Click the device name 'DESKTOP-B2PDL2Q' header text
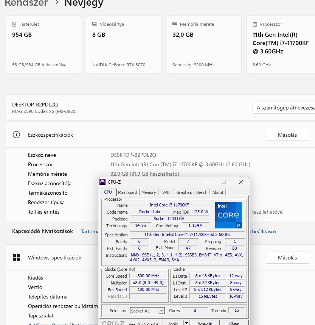 [x=35, y=105]
